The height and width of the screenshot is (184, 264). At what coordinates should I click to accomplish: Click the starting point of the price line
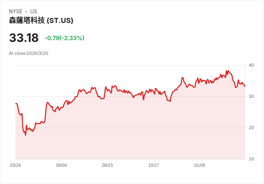(16, 104)
